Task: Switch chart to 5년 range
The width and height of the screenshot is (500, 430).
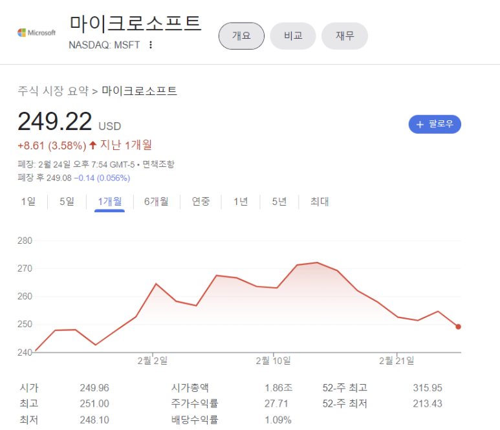Action: pyautogui.click(x=279, y=202)
